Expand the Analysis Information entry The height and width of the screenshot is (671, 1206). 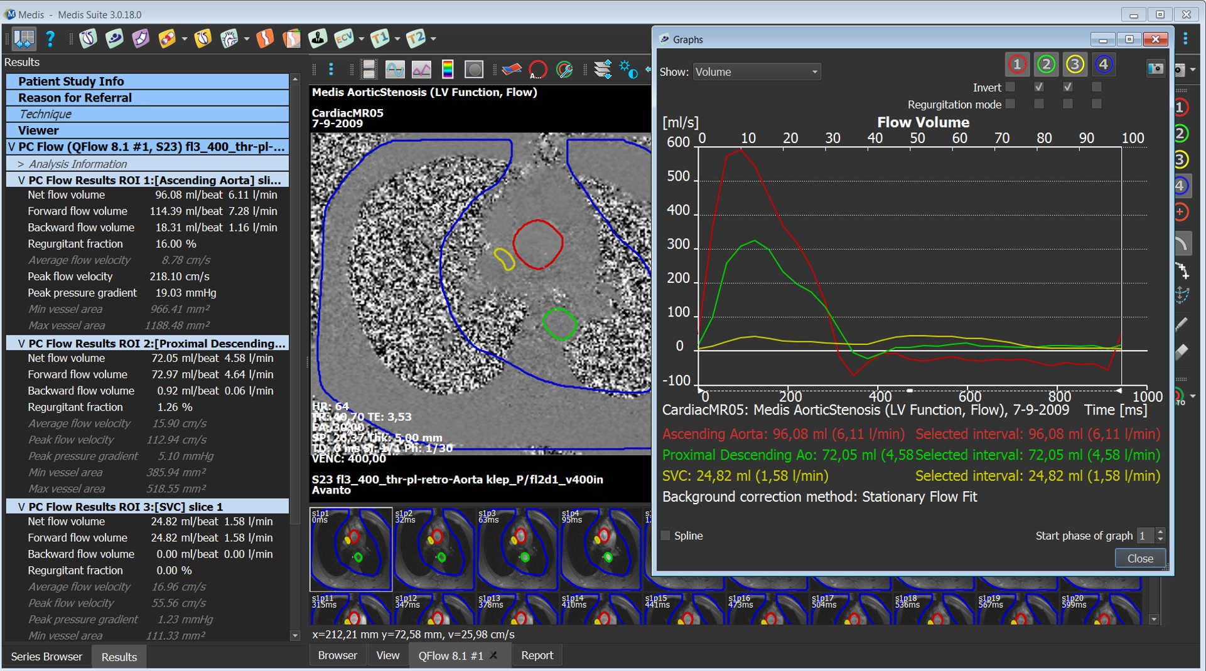pos(21,164)
